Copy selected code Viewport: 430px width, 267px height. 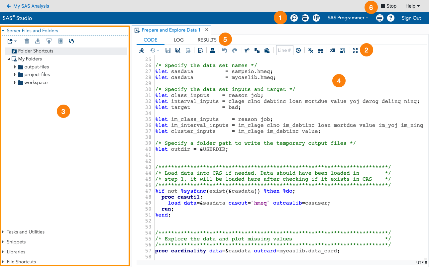(x=257, y=50)
